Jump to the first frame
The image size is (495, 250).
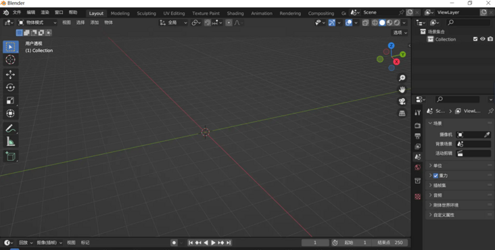point(191,243)
